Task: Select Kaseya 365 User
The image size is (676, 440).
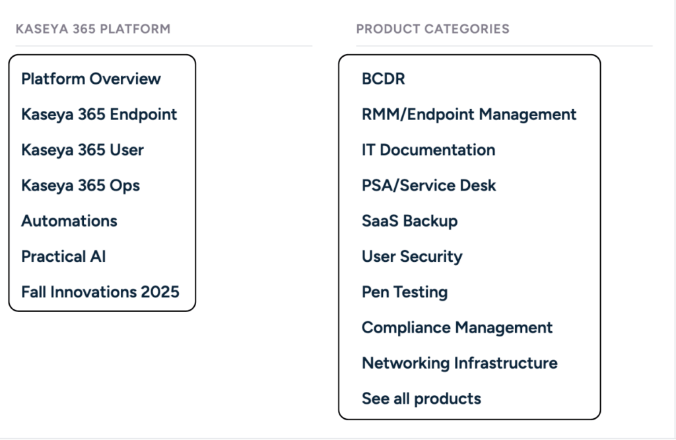Action: coord(83,150)
